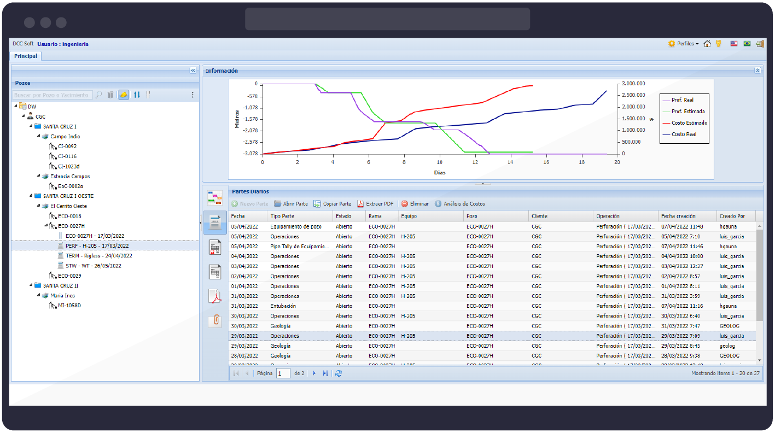Select the Equipamiento de pozo row

click(492, 226)
